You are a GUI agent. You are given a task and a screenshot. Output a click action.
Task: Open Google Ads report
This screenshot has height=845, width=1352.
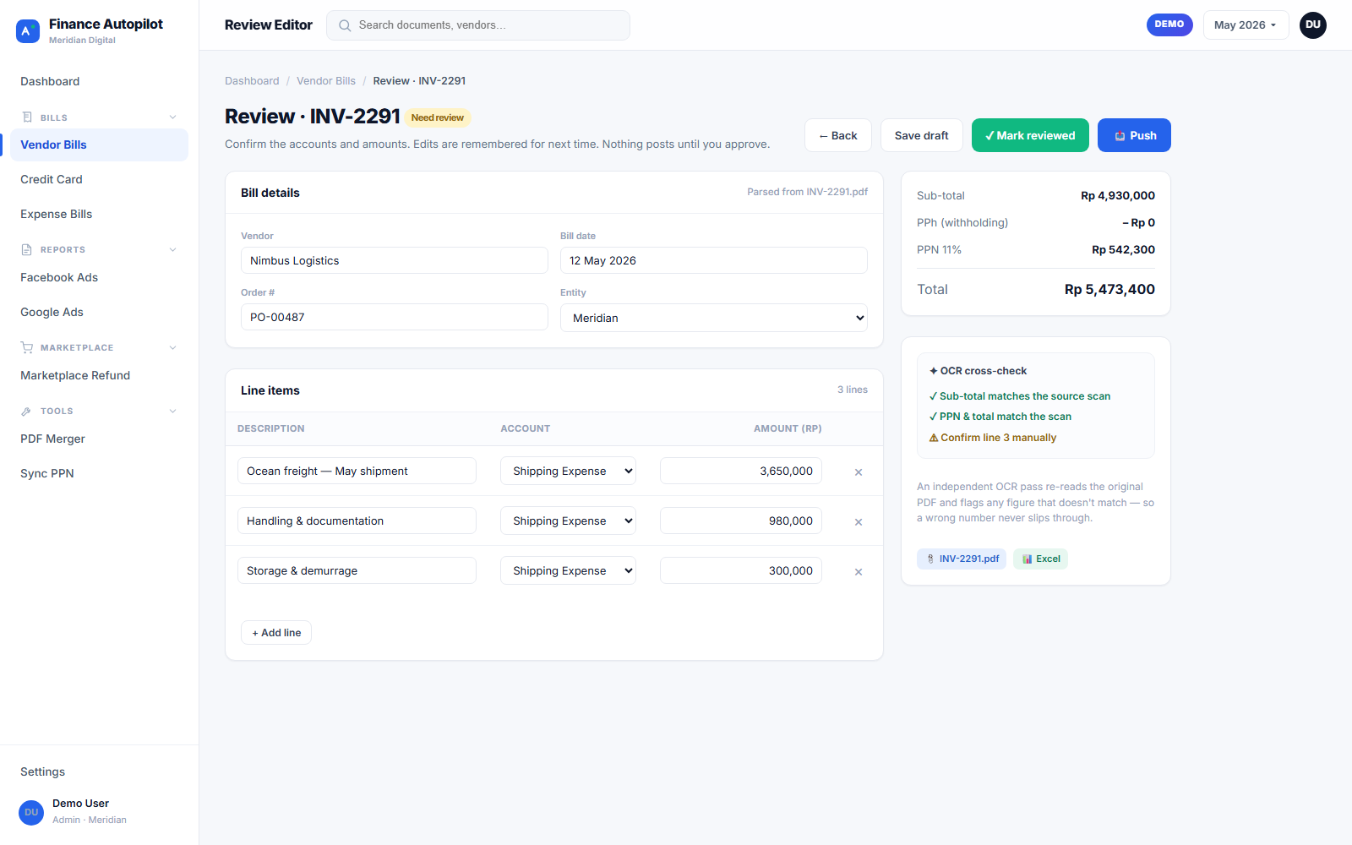click(99, 312)
